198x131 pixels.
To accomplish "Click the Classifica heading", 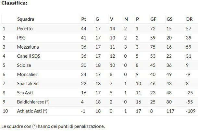I will click(14, 3).
